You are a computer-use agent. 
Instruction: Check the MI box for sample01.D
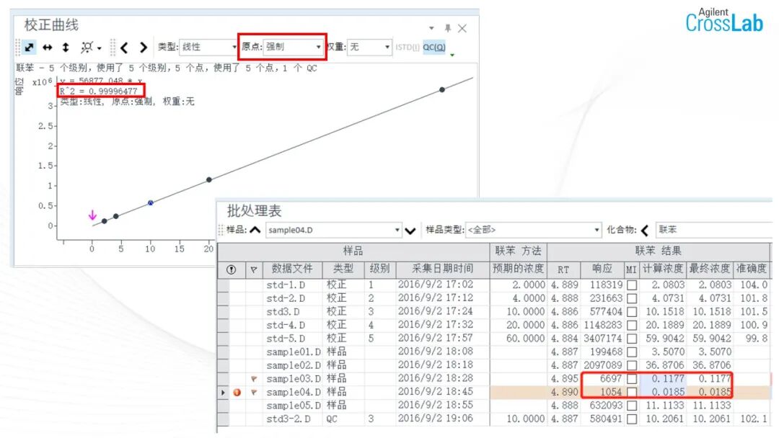tap(632, 352)
